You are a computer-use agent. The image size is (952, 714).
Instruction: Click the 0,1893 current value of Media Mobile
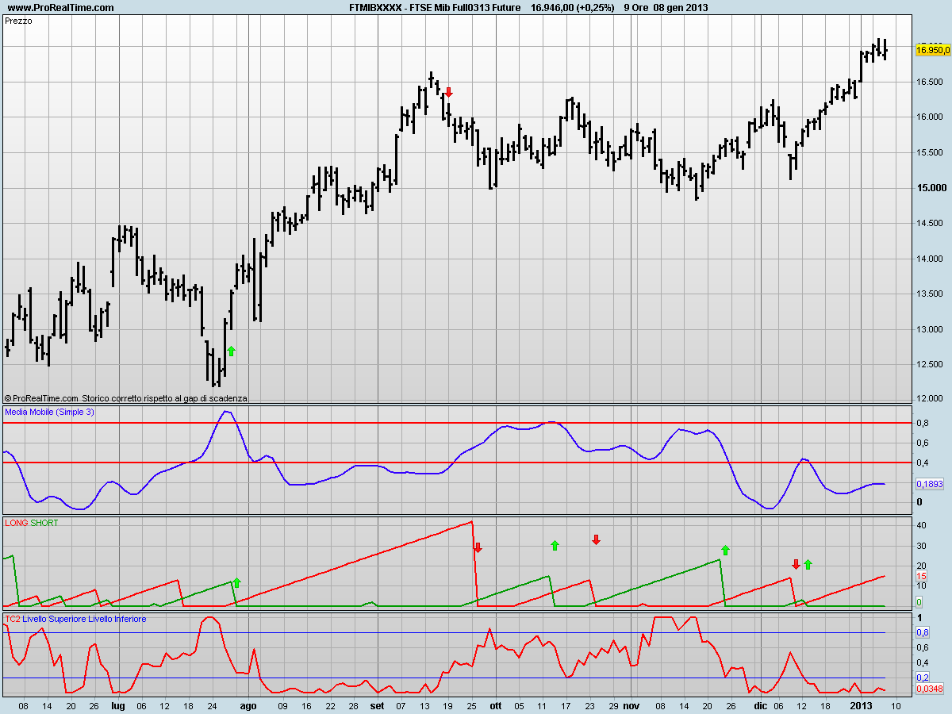929,484
